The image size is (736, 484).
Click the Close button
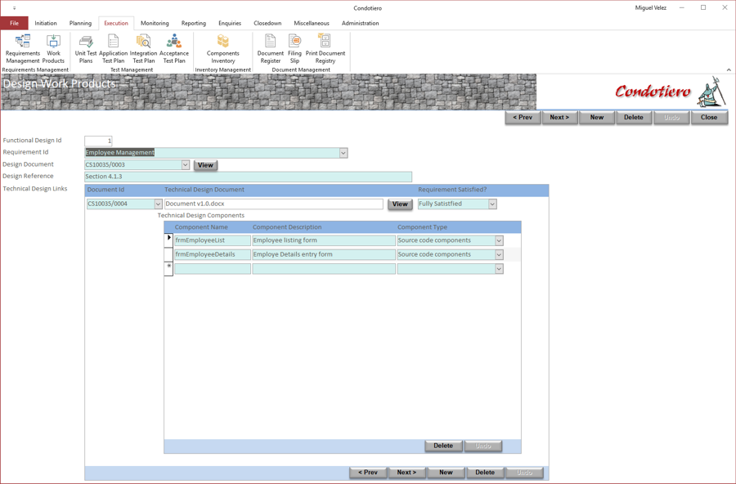709,118
